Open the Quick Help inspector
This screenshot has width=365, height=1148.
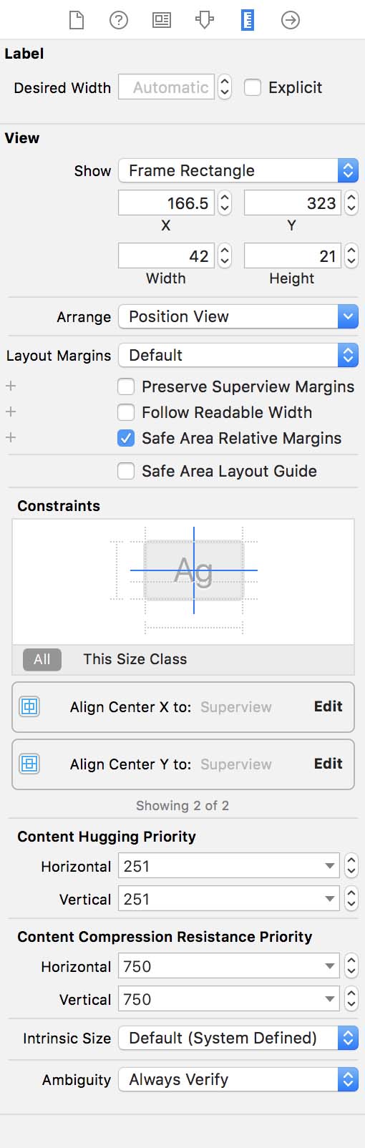(x=119, y=20)
